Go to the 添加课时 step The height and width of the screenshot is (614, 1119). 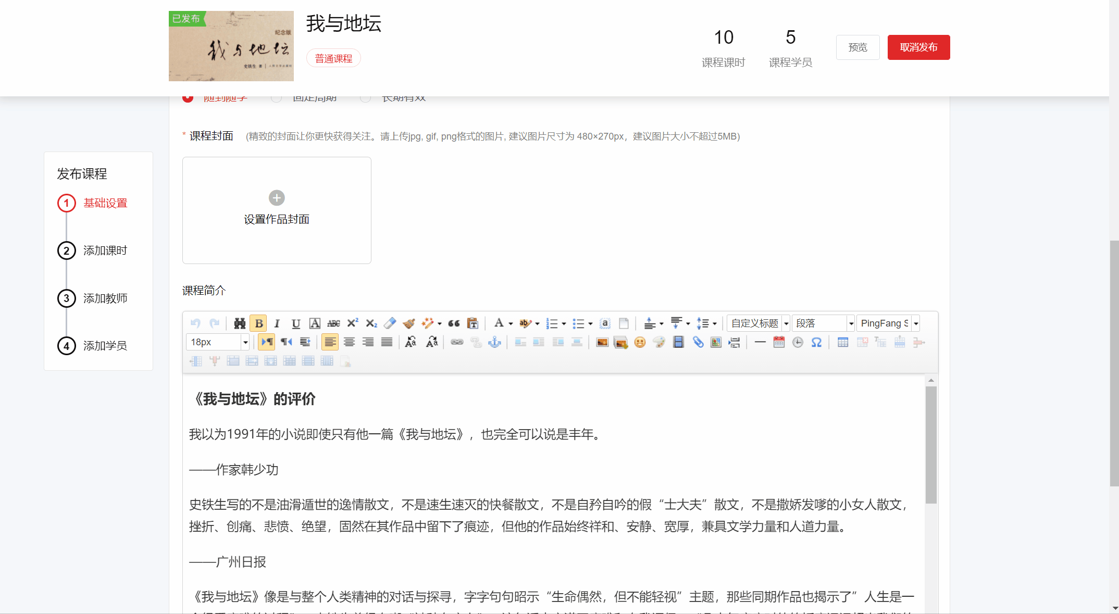[105, 250]
